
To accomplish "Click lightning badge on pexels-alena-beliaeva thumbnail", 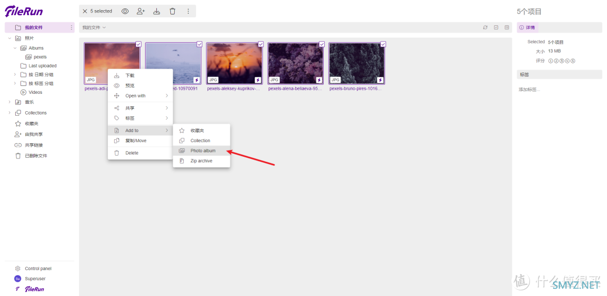I will click(319, 80).
